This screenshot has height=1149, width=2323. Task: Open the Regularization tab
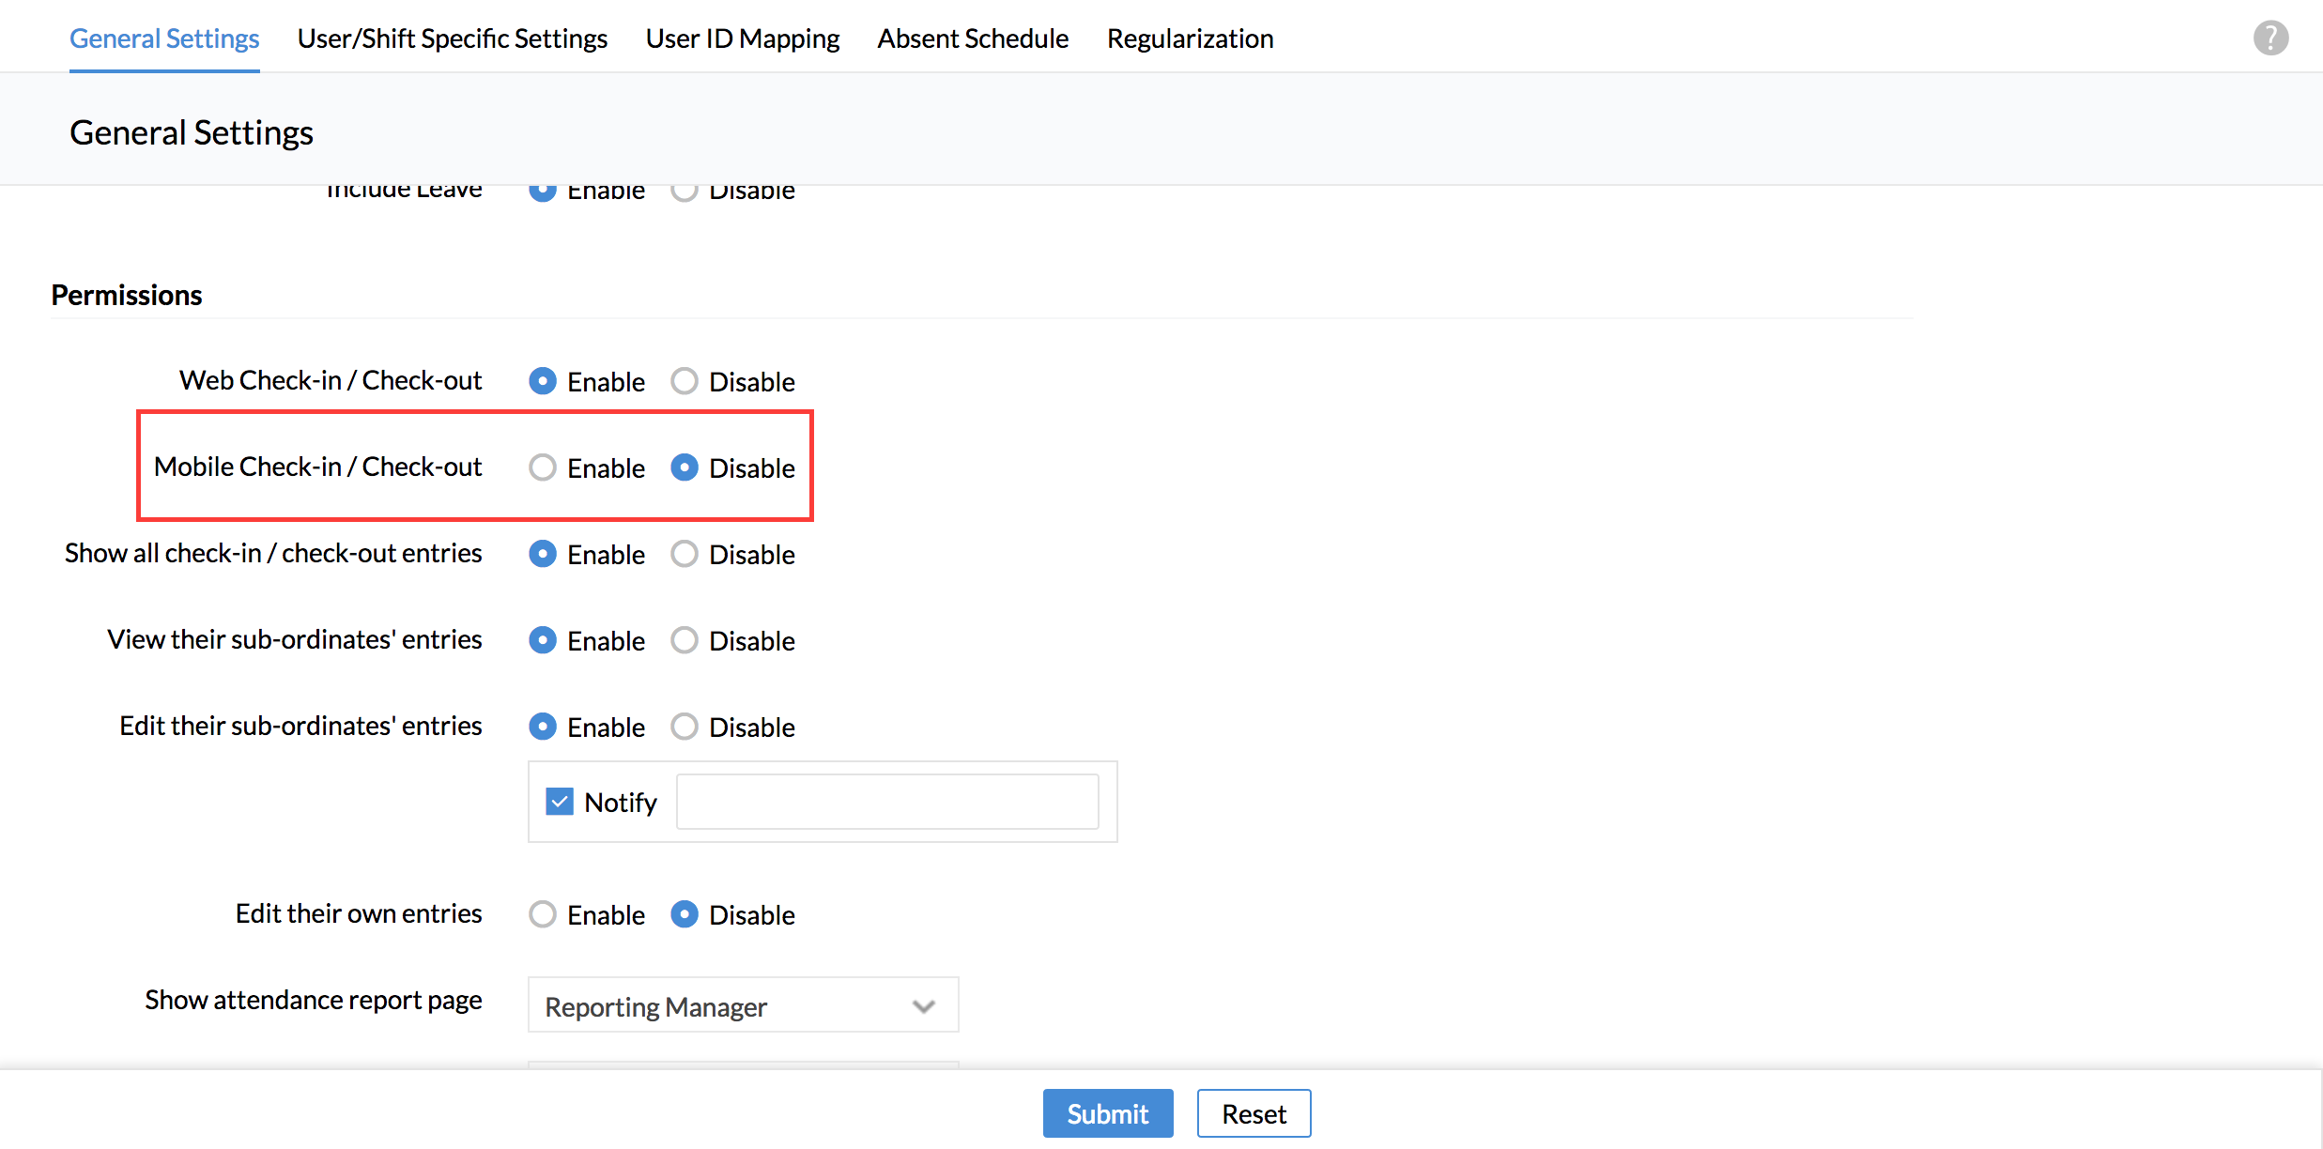point(1190,38)
